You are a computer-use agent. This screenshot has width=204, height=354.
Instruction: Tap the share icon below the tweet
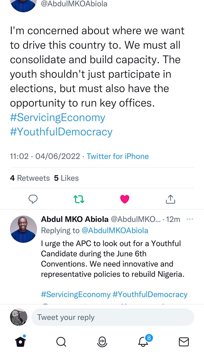170,199
